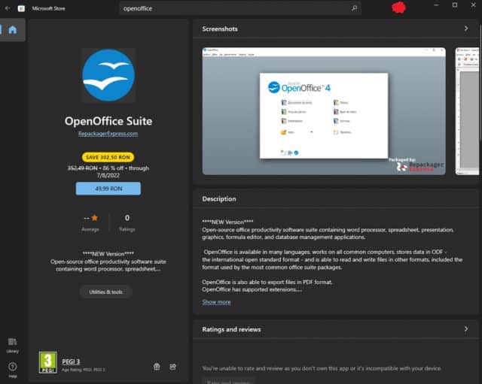Click the unable to rate notice text
Viewport: 482px width, 384px height.
coord(322,368)
